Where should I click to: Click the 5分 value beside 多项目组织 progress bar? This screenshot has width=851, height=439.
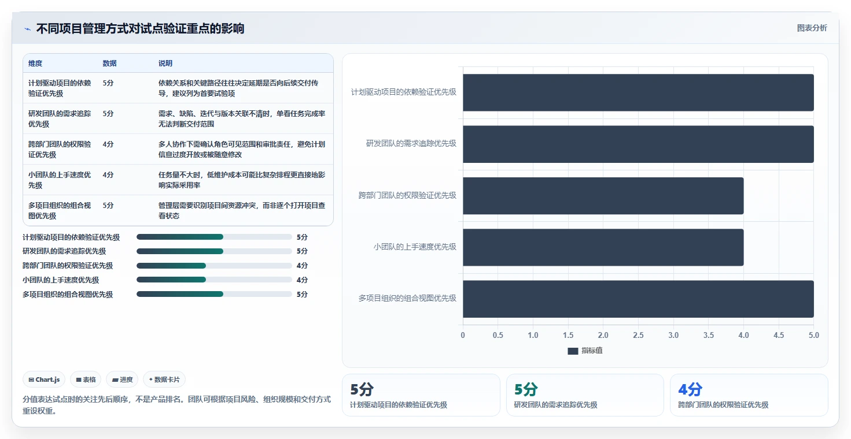click(x=302, y=295)
